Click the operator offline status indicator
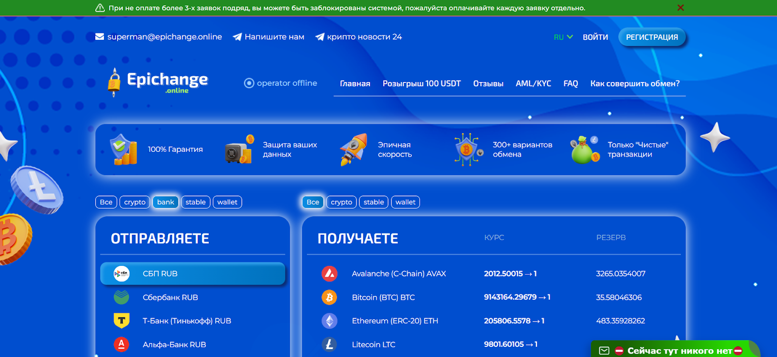 (x=281, y=83)
